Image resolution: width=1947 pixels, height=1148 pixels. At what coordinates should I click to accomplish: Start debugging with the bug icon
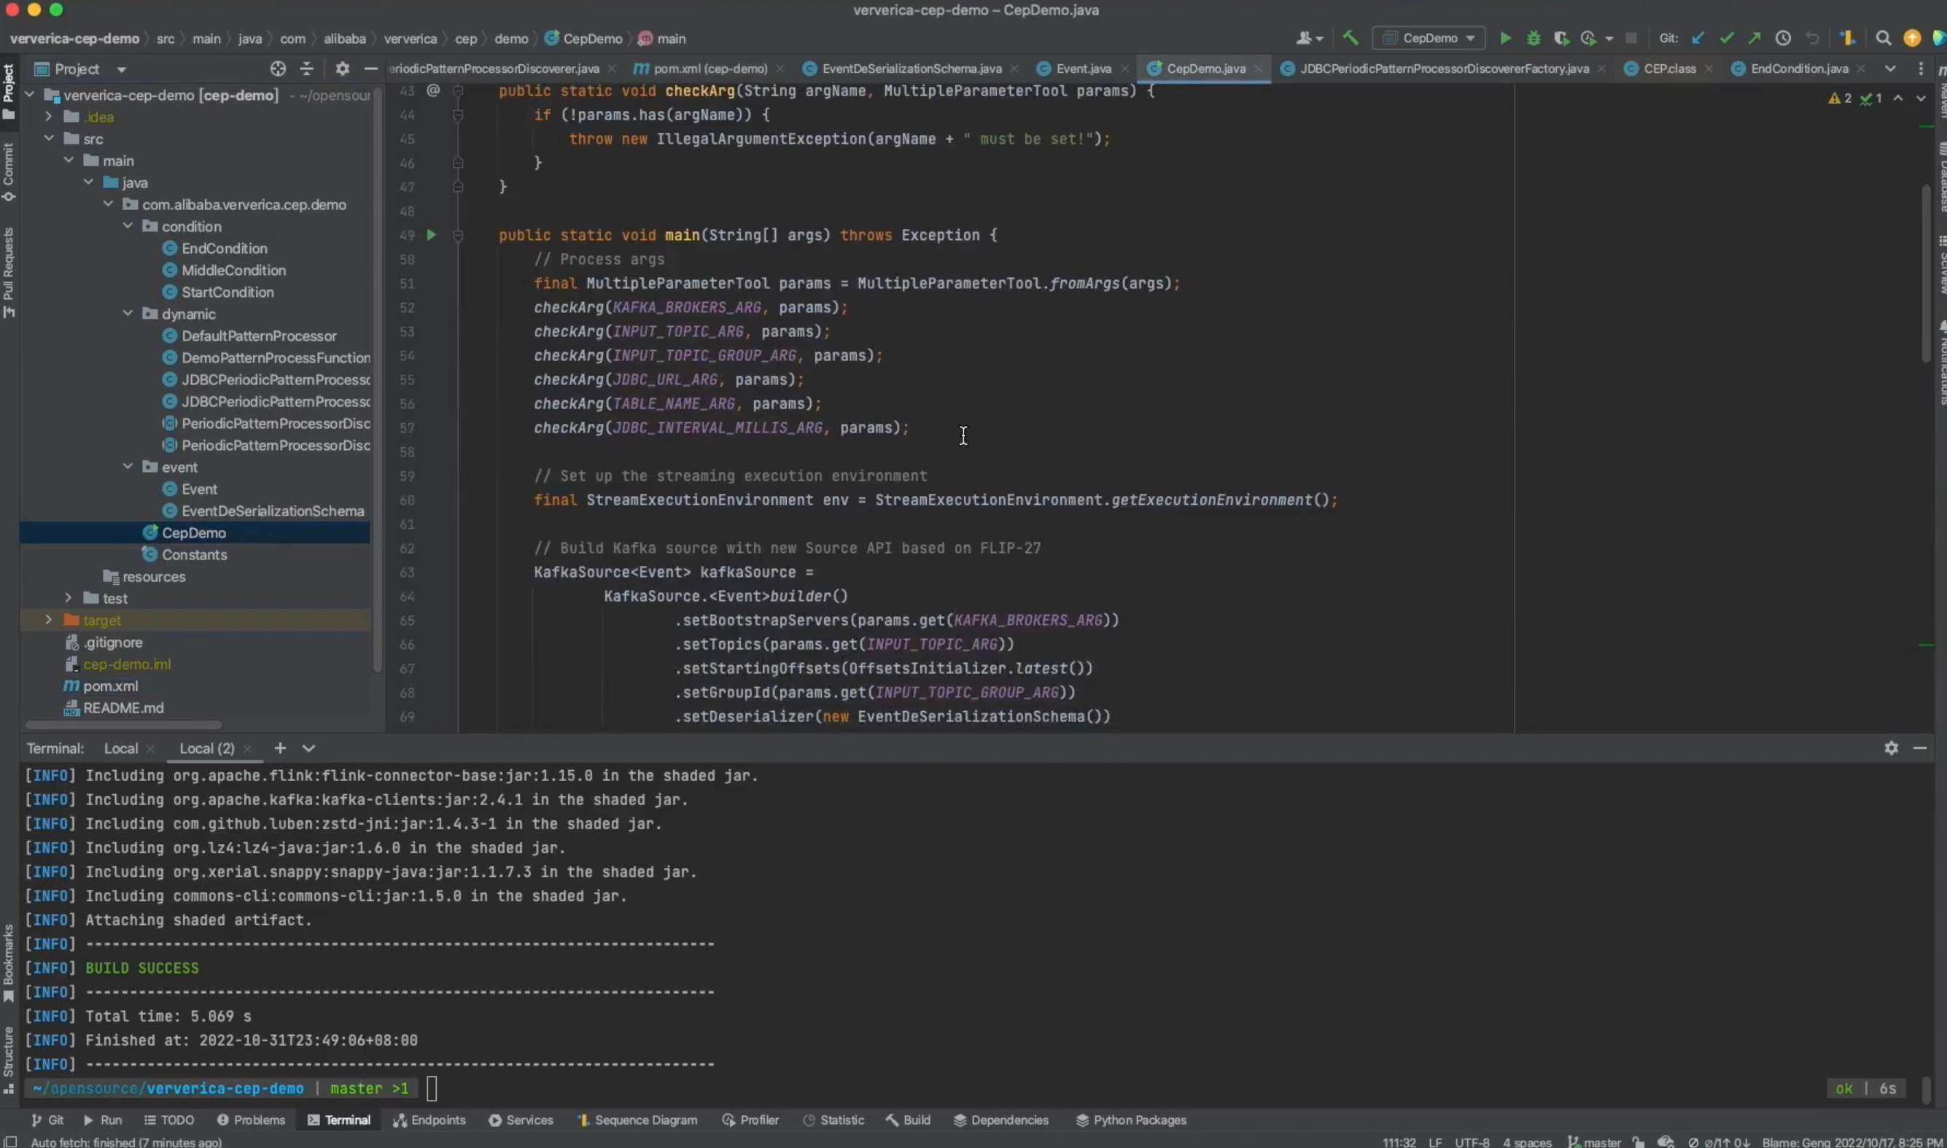coord(1534,38)
